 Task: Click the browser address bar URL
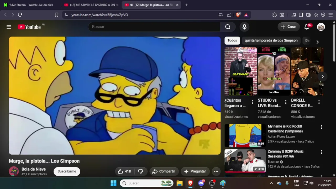(x=100, y=15)
